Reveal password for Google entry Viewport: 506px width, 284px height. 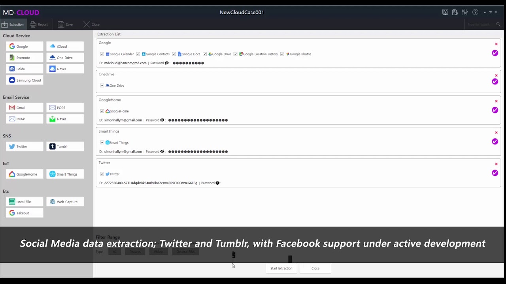[x=166, y=63]
